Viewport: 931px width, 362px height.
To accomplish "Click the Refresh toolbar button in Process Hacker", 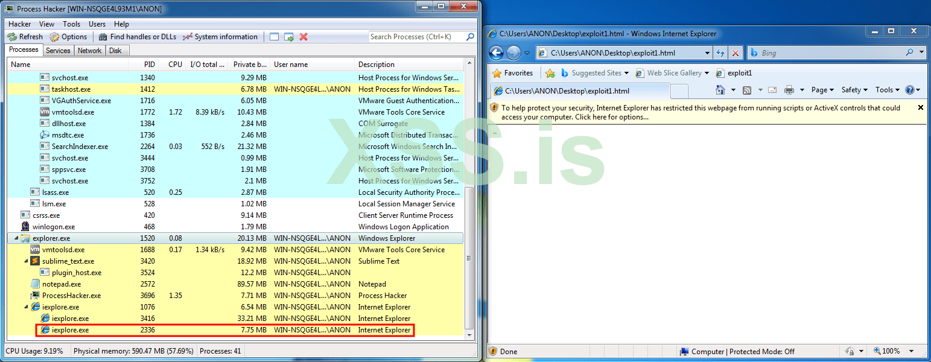I will 26,37.
